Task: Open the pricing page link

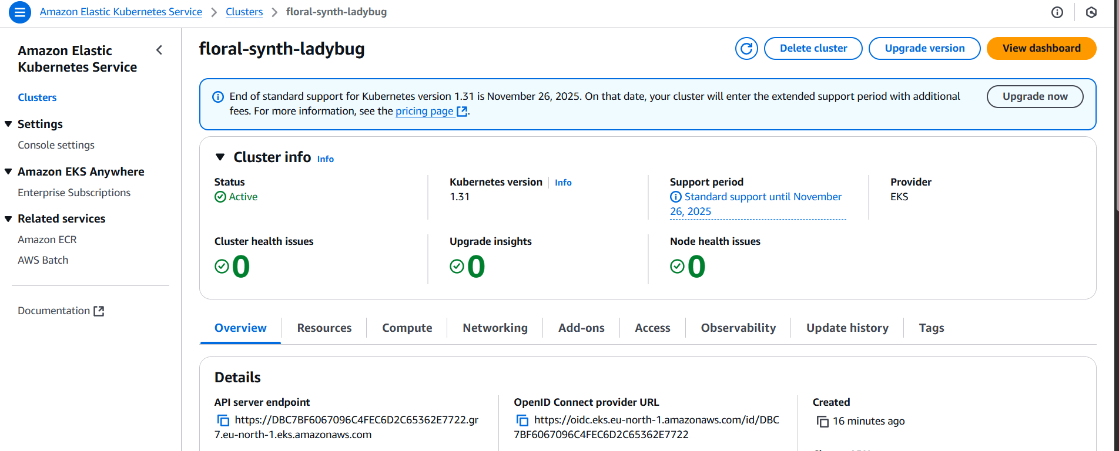Action: [424, 111]
